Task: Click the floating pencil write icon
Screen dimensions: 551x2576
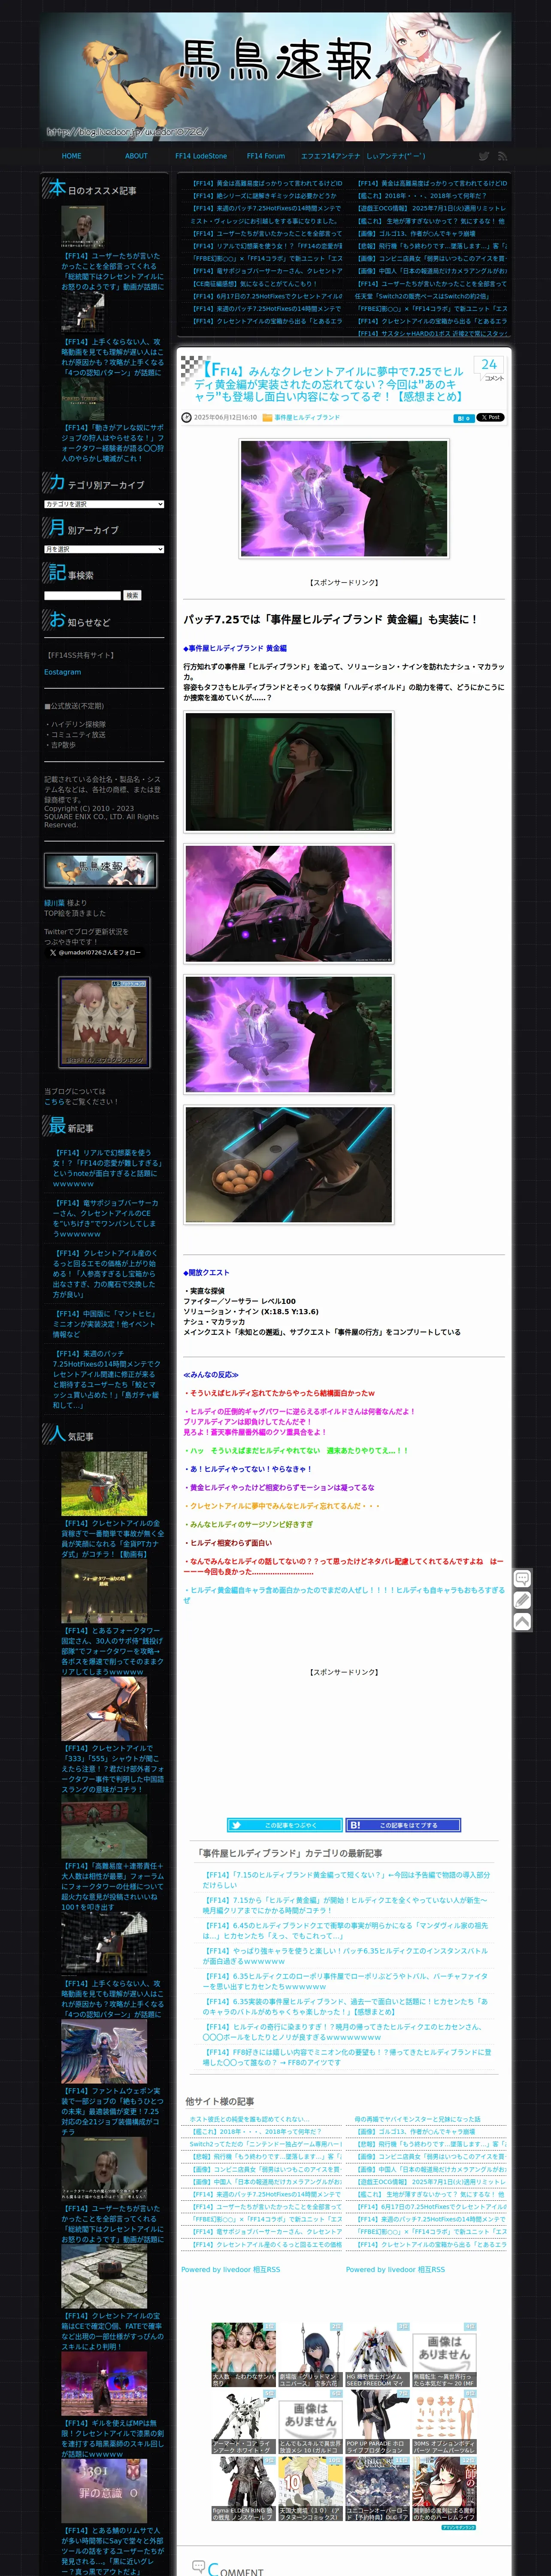Action: tap(522, 1600)
